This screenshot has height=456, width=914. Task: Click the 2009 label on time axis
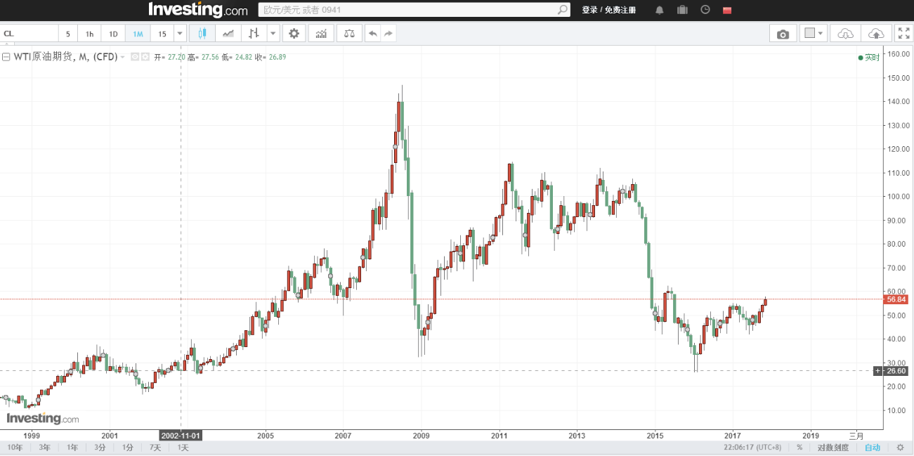pyautogui.click(x=421, y=435)
